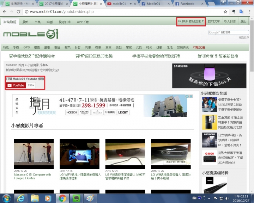Play the LG WIFI 遠控小精靈 video thumbnail

(x=79, y=154)
